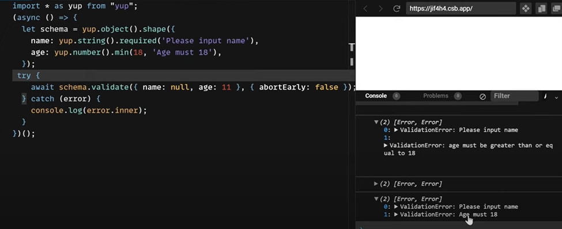Click 'catch' keyword in code
The height and width of the screenshot is (229, 562).
pyautogui.click(x=43, y=99)
